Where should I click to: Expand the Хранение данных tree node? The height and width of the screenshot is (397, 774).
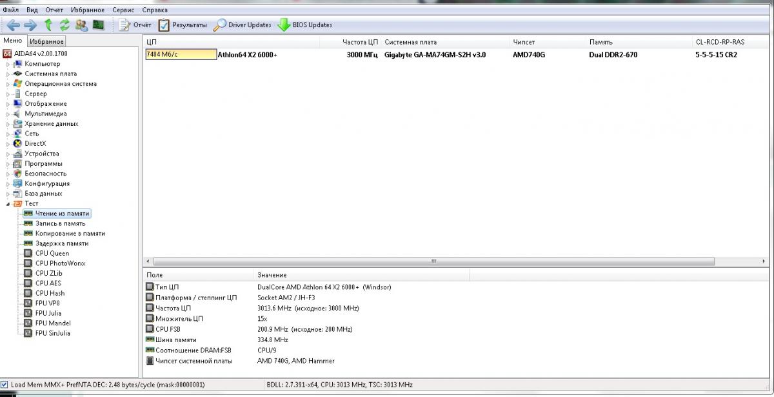tap(8, 124)
